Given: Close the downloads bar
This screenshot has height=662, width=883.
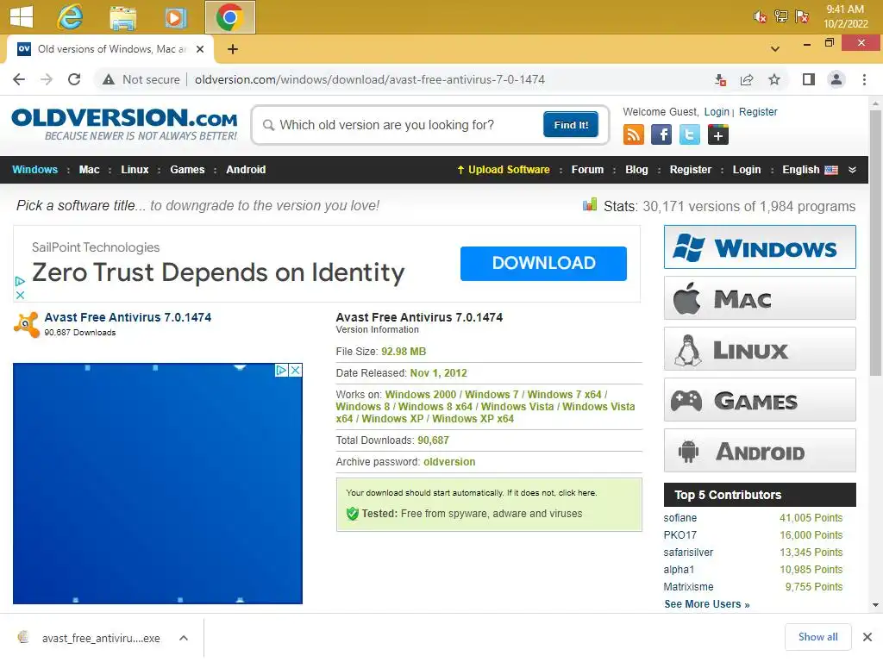Looking at the screenshot, I should click(x=867, y=637).
